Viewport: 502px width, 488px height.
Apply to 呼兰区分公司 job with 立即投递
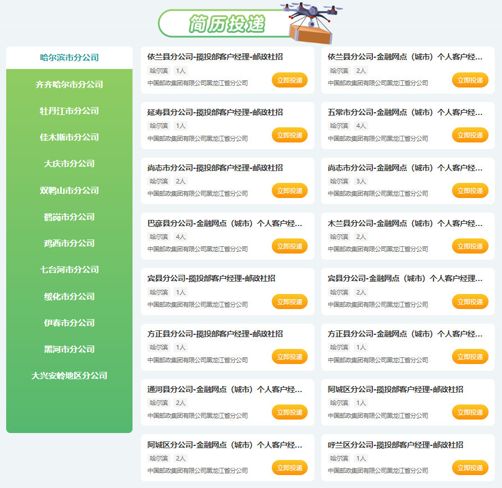pos(470,468)
